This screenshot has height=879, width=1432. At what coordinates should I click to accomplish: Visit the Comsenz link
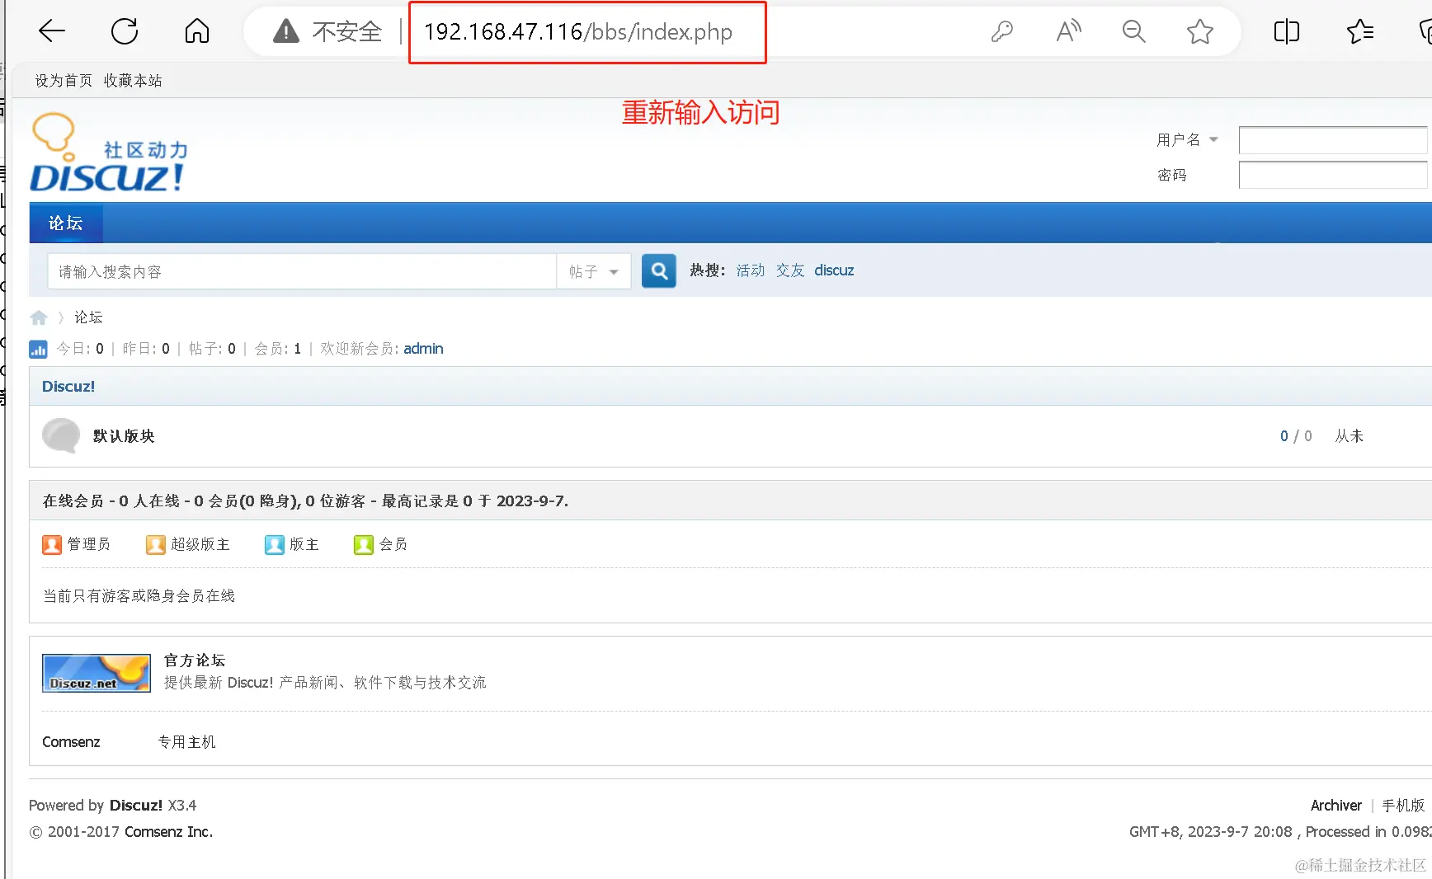click(x=71, y=742)
